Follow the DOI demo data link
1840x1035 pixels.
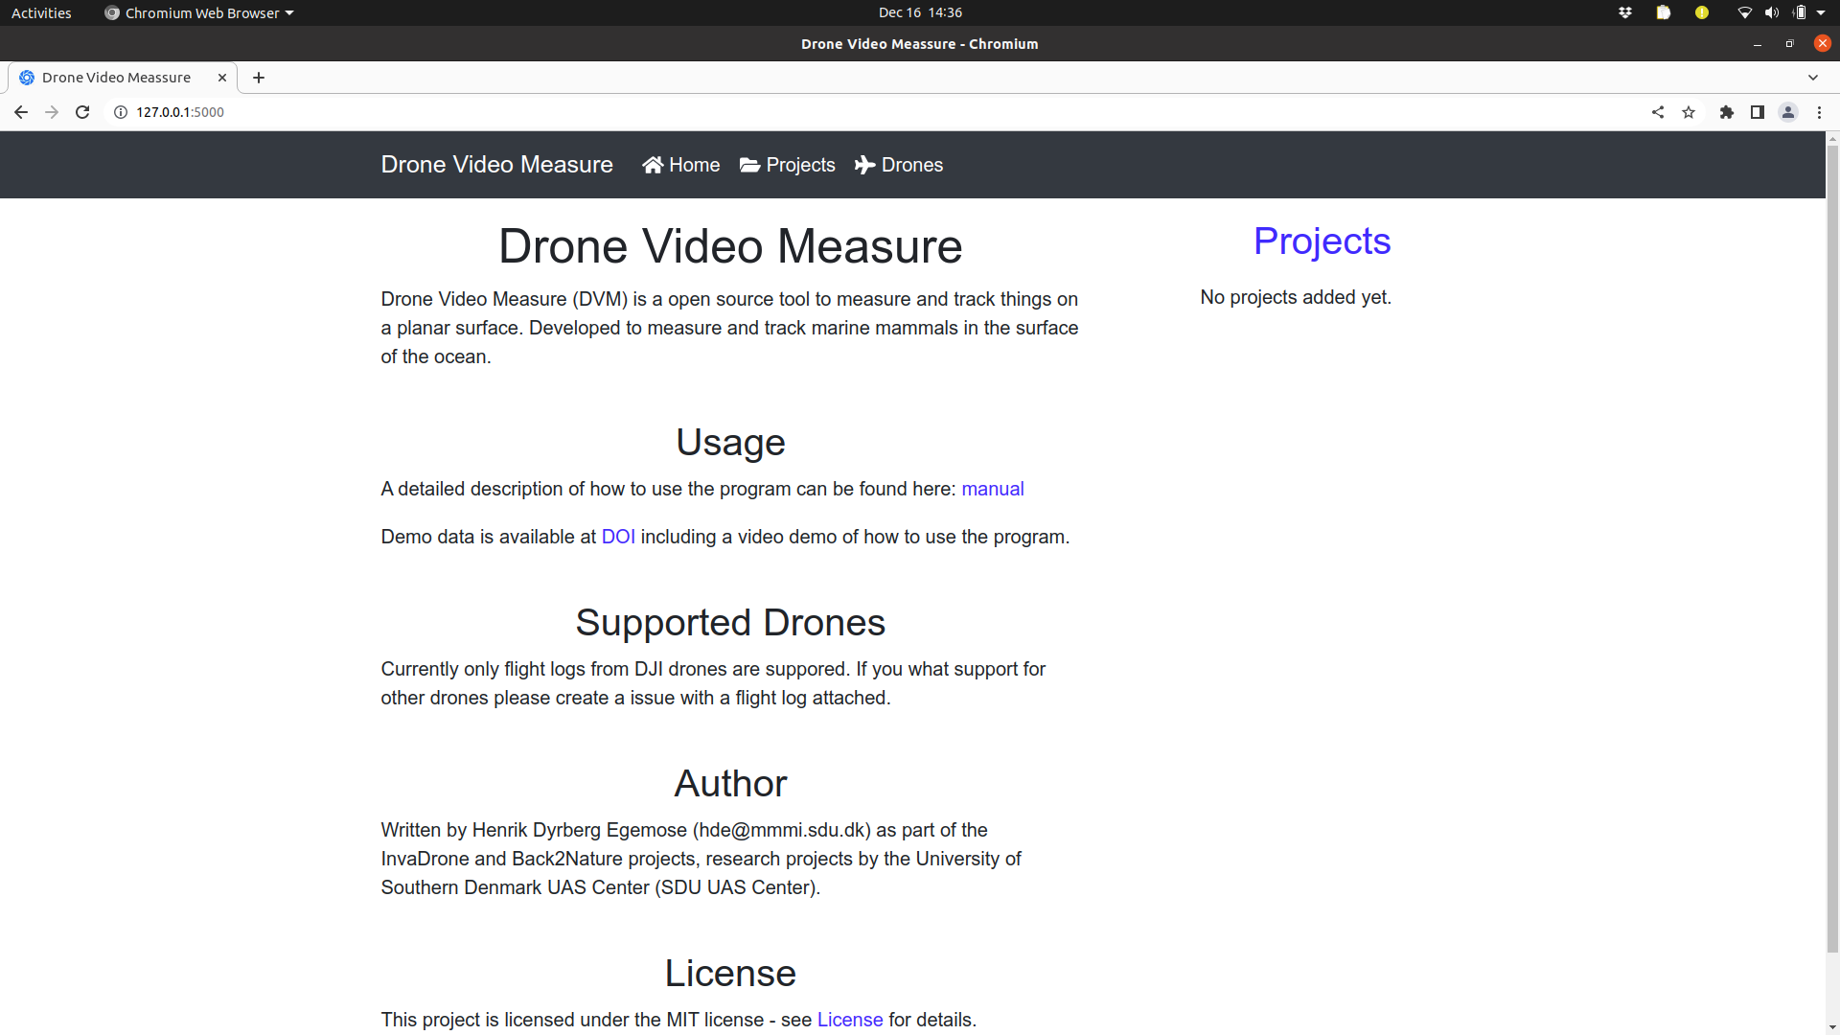(618, 537)
